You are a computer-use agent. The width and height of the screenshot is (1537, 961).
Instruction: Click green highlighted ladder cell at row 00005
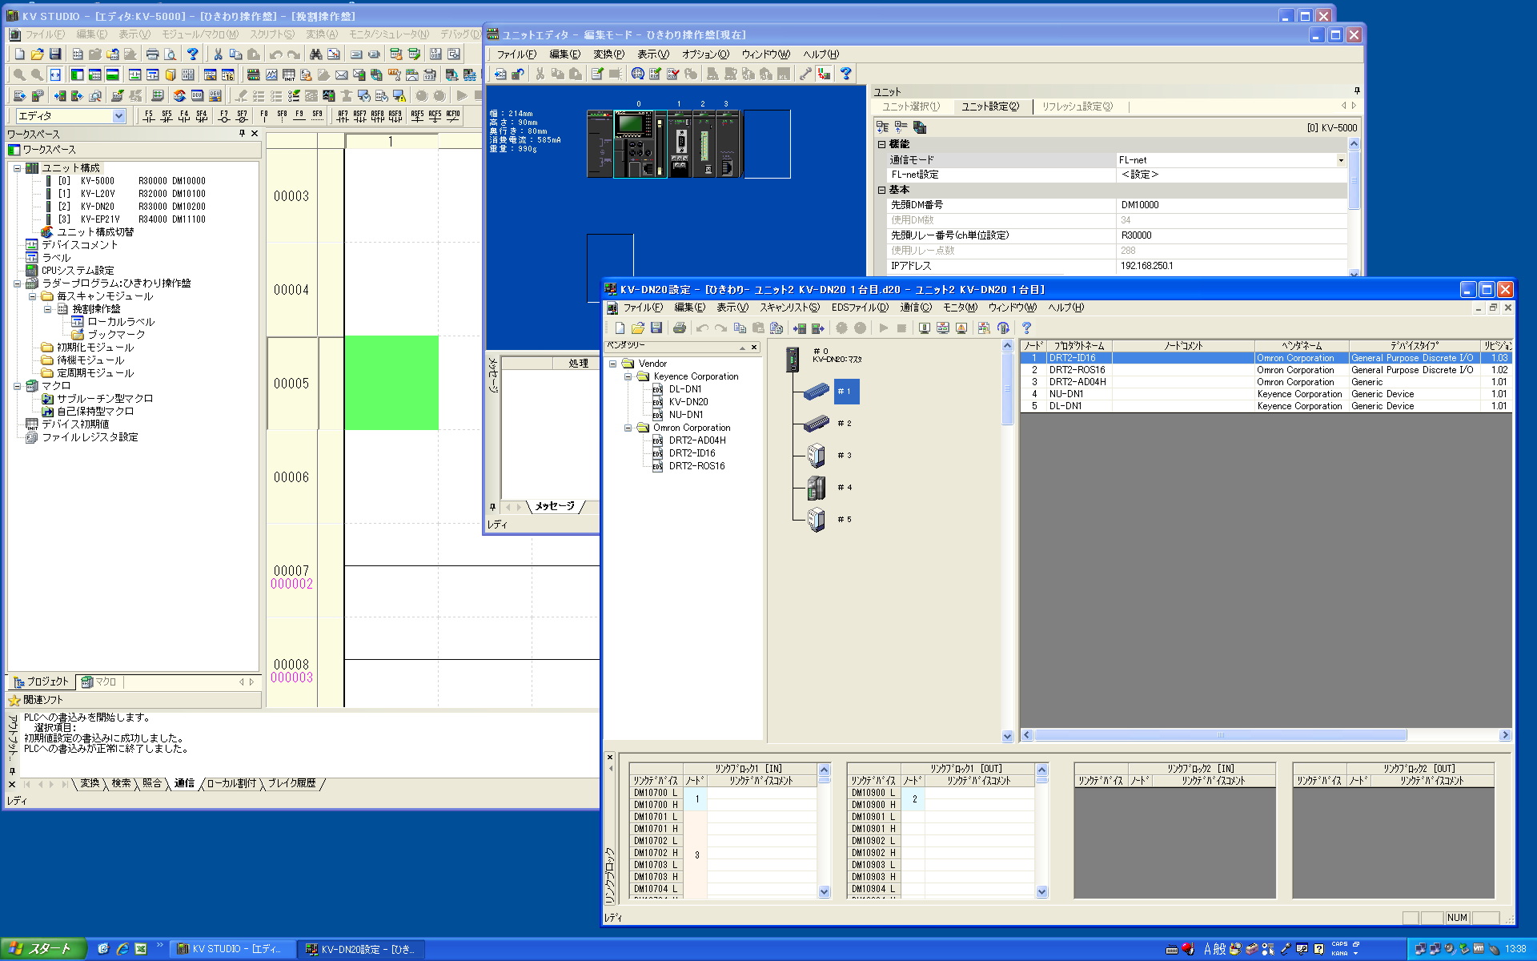click(x=391, y=384)
